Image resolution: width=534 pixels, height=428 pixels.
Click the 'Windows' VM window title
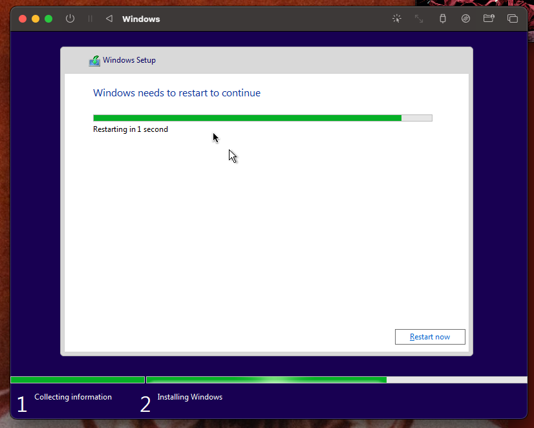[141, 19]
